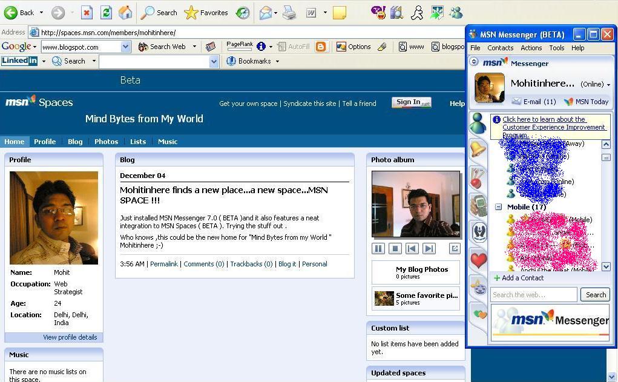Stop page loading with the red X icon

pyautogui.click(x=87, y=13)
